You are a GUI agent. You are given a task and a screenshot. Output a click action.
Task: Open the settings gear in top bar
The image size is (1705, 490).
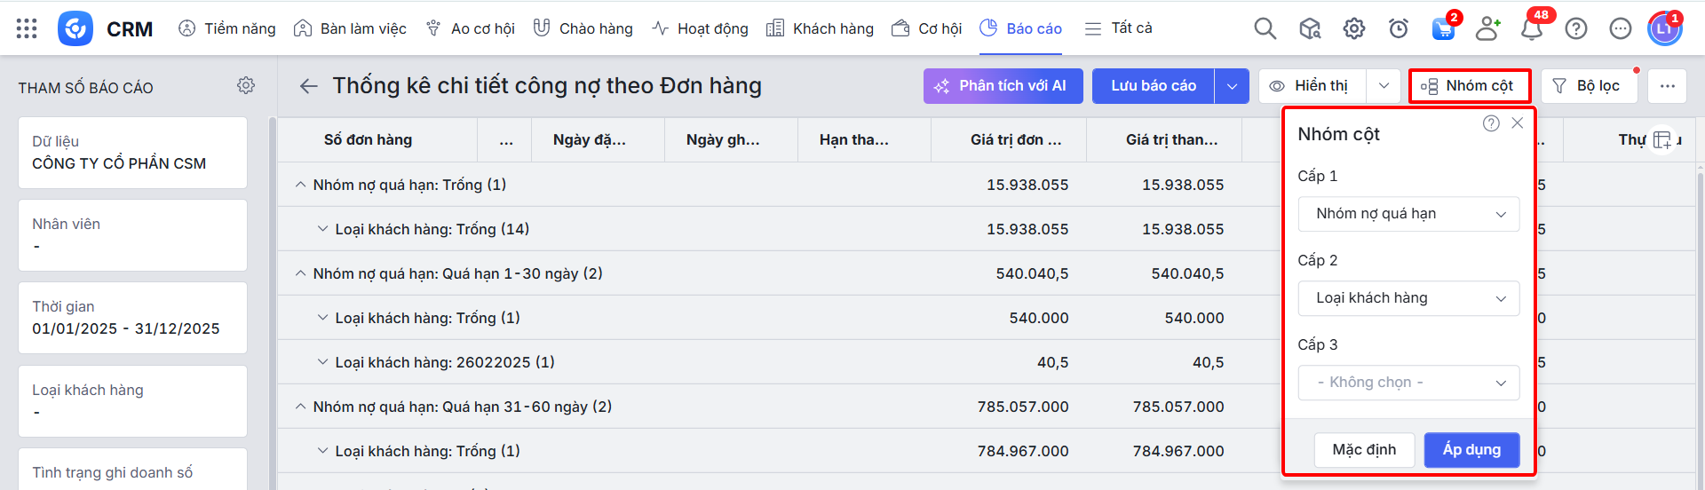click(1353, 28)
